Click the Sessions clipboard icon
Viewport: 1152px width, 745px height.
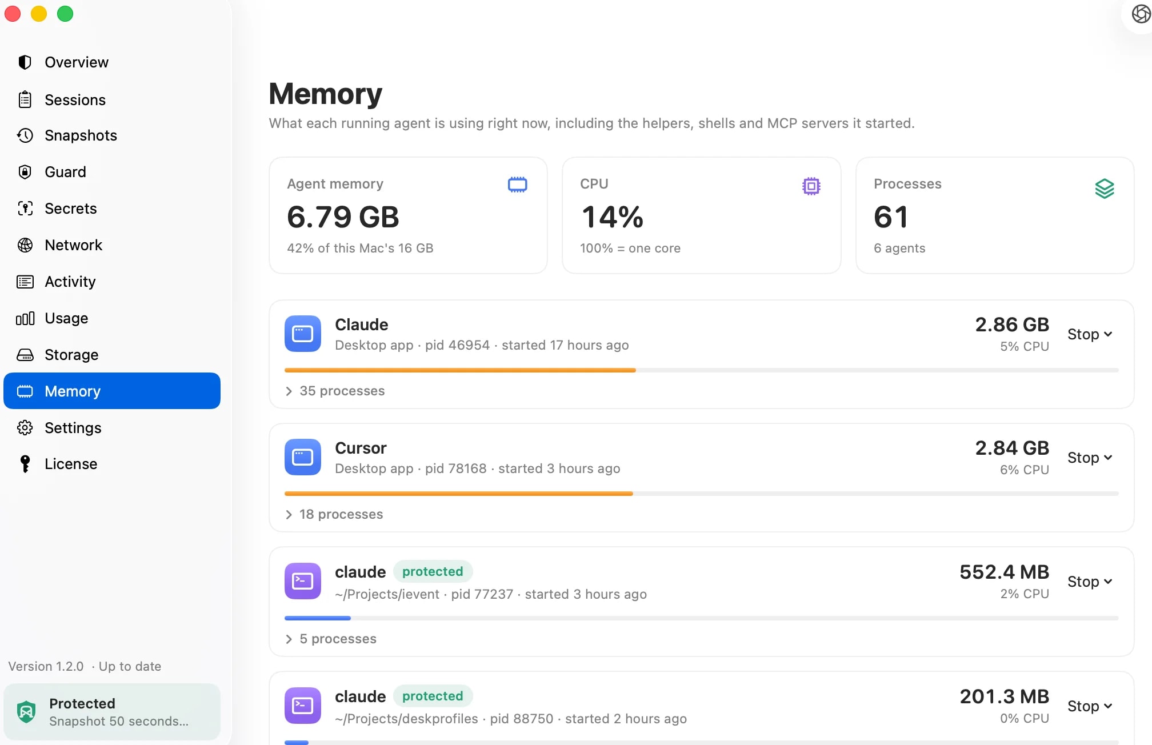click(x=25, y=99)
